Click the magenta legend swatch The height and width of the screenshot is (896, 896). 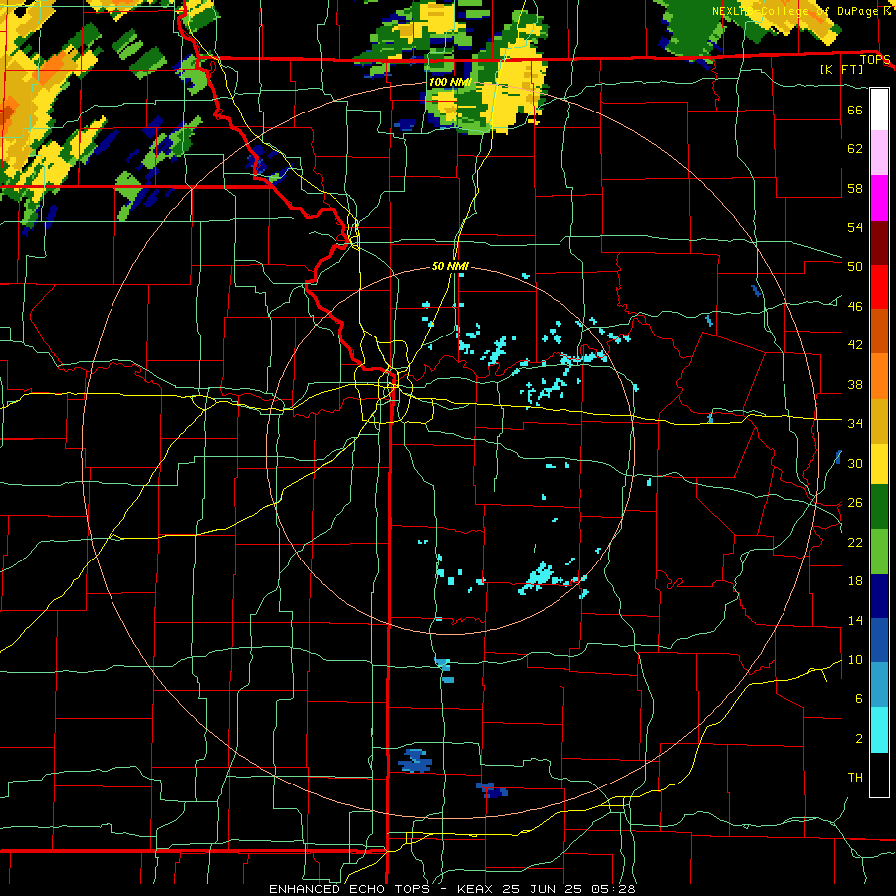click(x=879, y=198)
